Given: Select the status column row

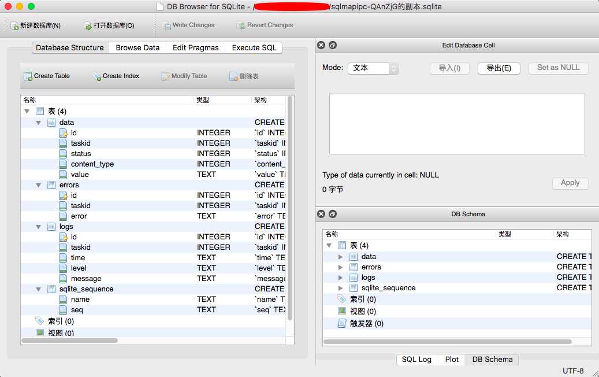Looking at the screenshot, I should pyautogui.click(x=153, y=154).
